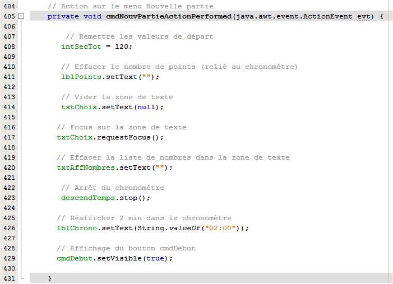The image size is (393, 284).
Task: Click the underlined 'evt' parameter
Action: (364, 17)
